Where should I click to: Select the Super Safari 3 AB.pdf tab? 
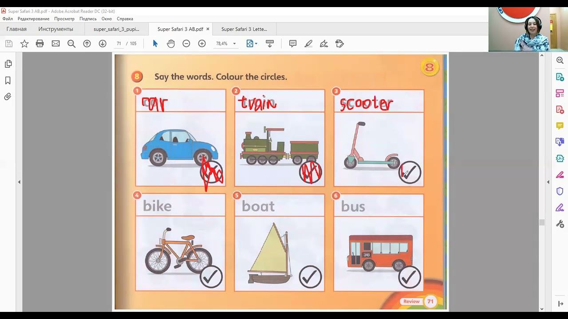(x=180, y=29)
